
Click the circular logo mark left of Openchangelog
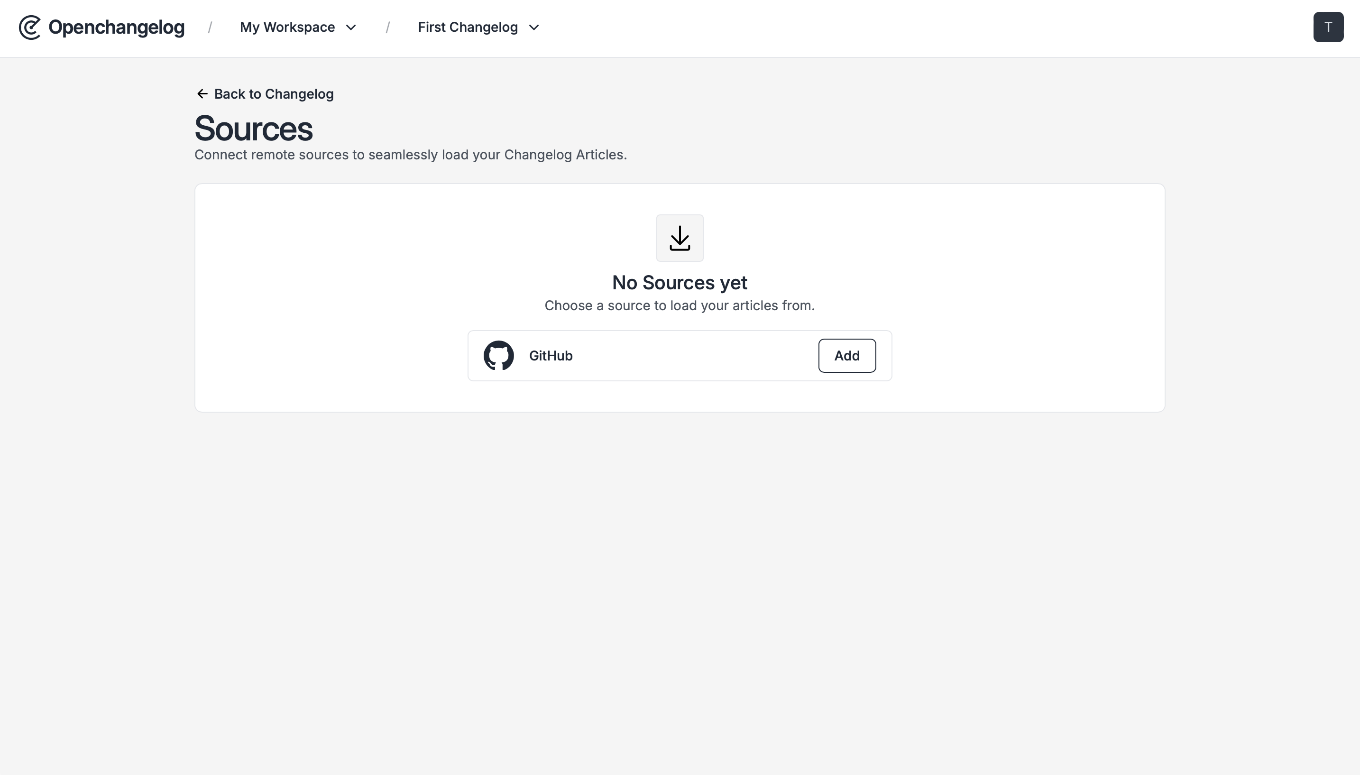point(29,27)
